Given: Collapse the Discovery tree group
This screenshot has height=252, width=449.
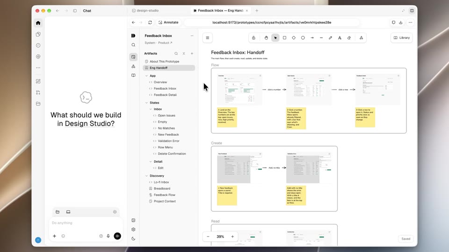Looking at the screenshot, I should (x=146, y=176).
